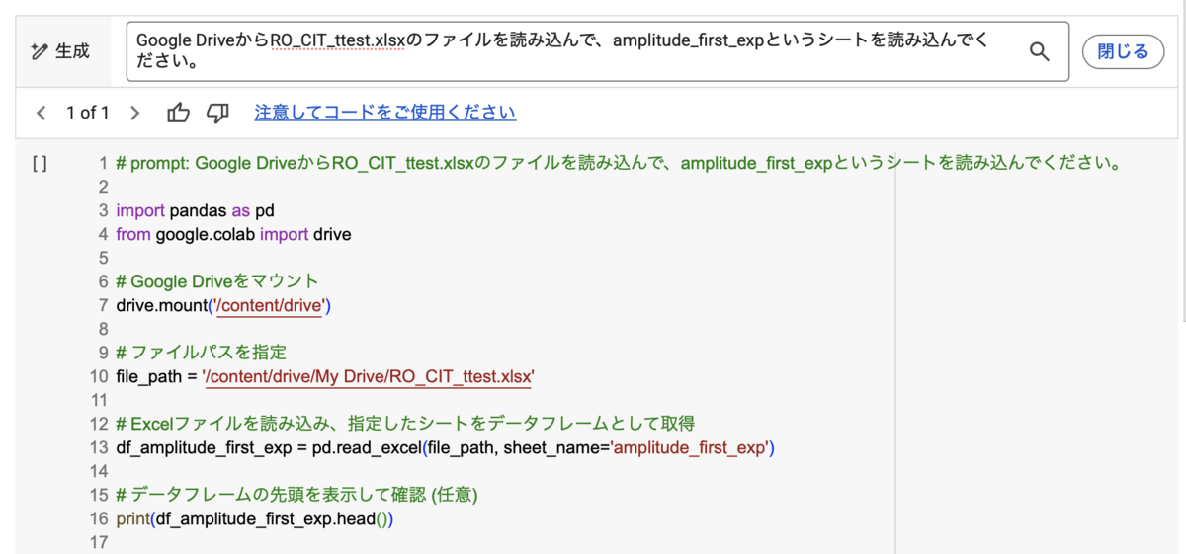Image resolution: width=1186 pixels, height=554 pixels.
Task: Click the '# prompt:' comment on line 1
Action: pyautogui.click(x=619, y=163)
